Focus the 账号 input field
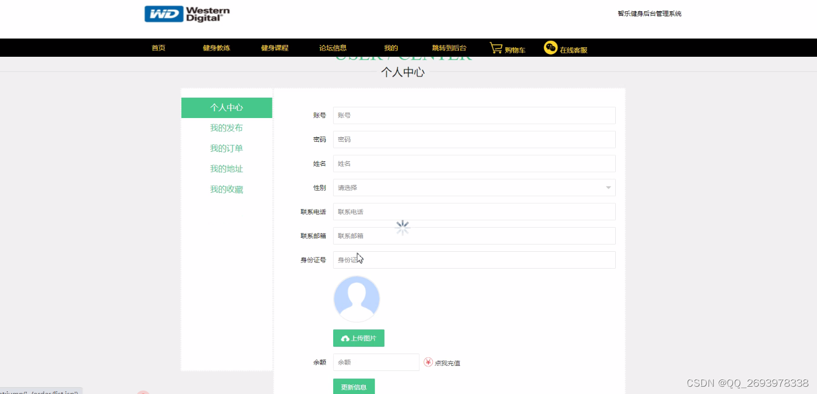Viewport: 817px width, 394px height. (x=474, y=115)
